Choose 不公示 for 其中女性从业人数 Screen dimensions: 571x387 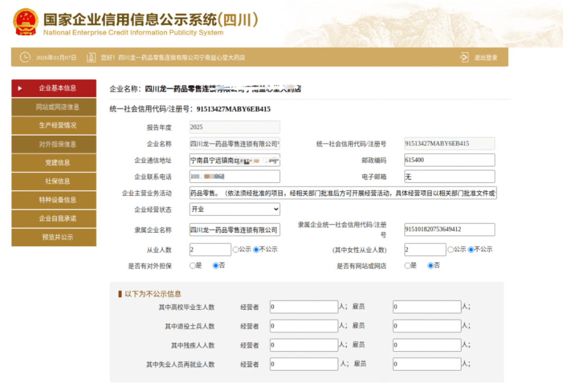[470, 249]
